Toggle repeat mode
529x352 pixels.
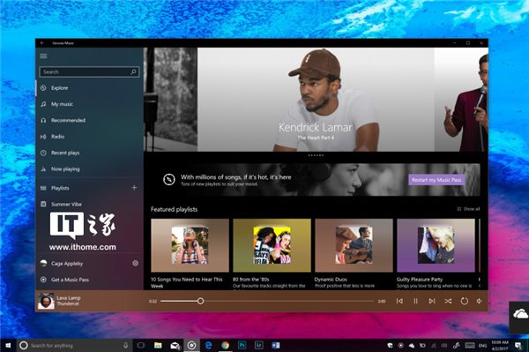tap(465, 301)
